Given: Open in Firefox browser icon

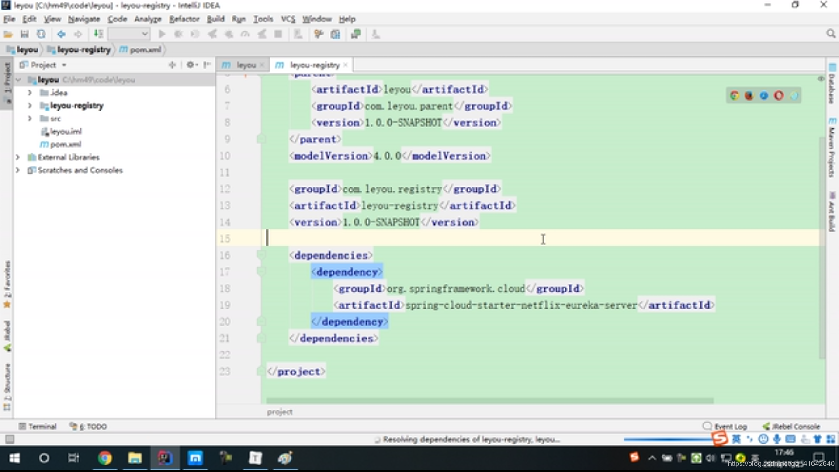Looking at the screenshot, I should click(x=749, y=95).
